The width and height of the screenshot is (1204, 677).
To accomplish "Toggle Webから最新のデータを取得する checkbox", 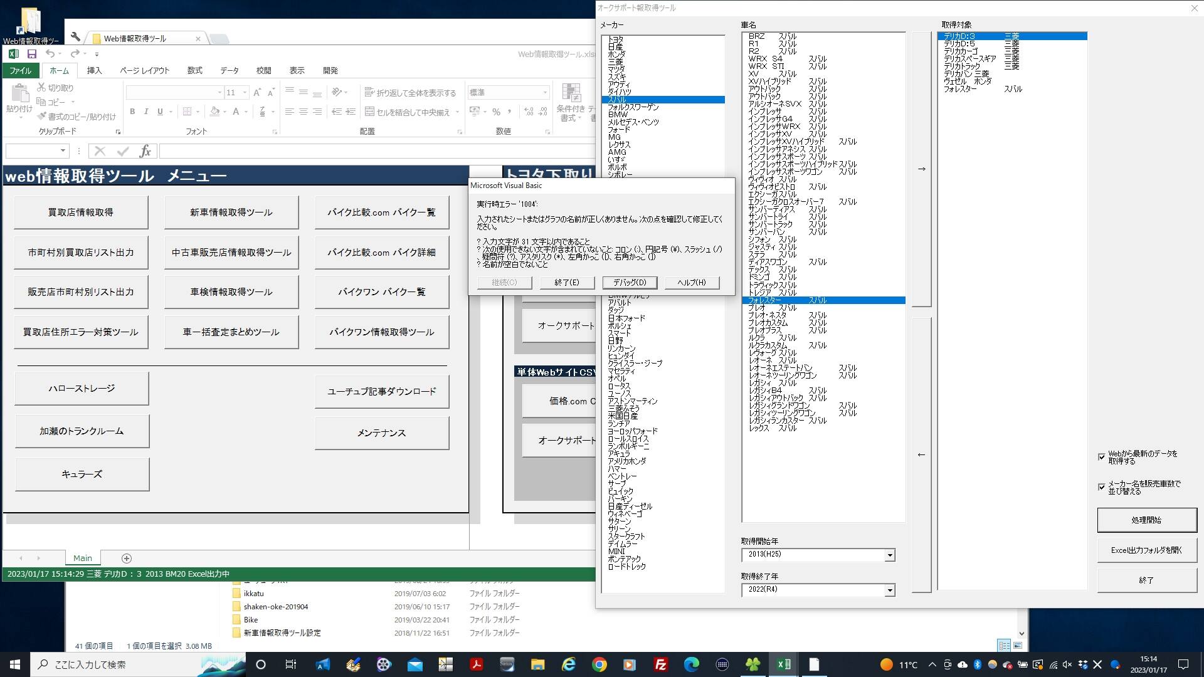I will pos(1102,457).
